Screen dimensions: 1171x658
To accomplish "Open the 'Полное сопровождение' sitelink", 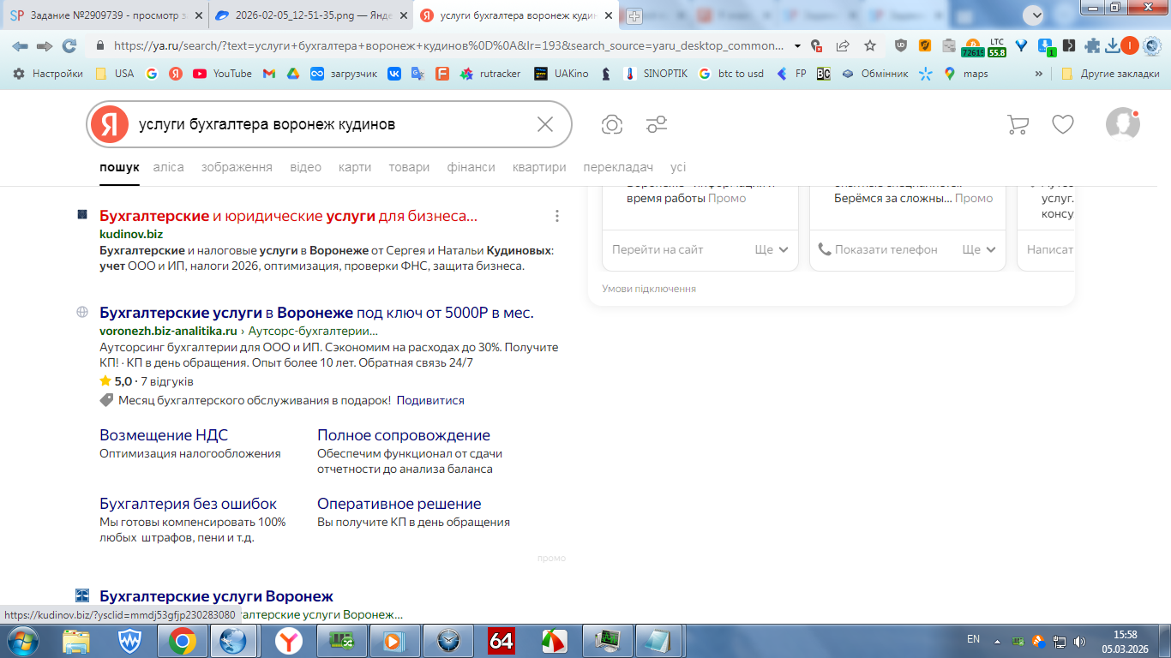I will (x=404, y=435).
